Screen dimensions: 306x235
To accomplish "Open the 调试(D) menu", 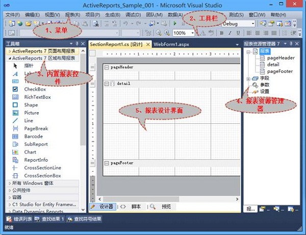I will tap(133, 15).
